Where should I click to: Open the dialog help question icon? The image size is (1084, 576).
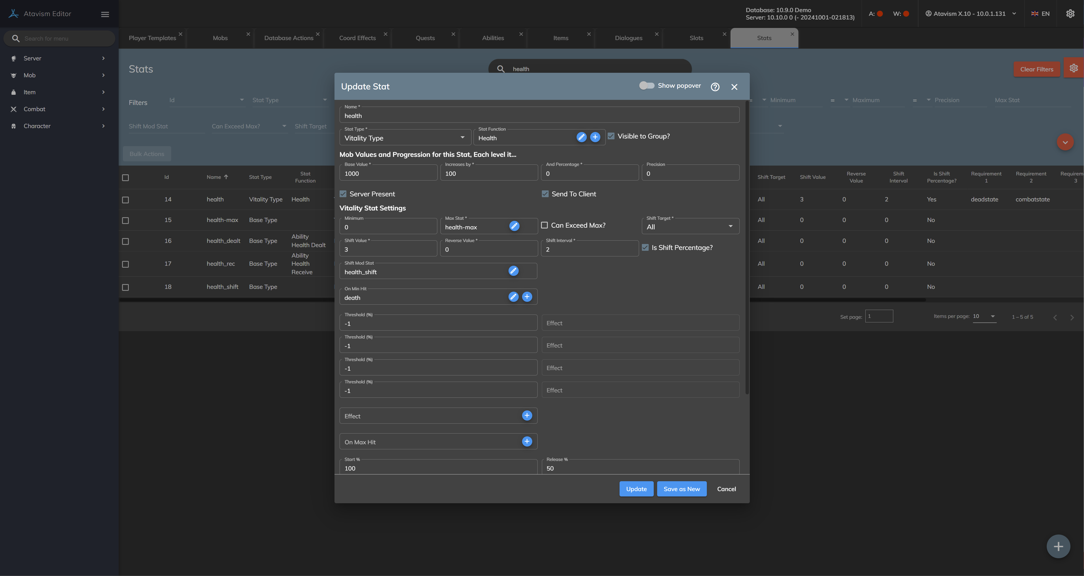click(715, 87)
